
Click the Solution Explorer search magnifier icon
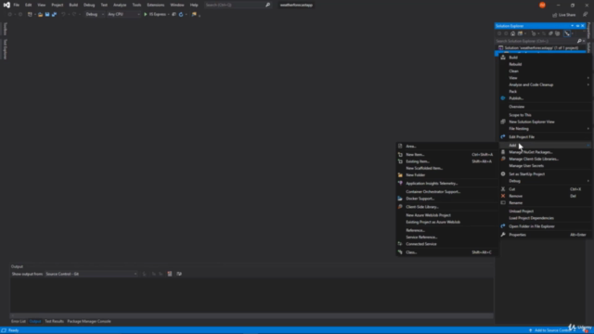[579, 41]
